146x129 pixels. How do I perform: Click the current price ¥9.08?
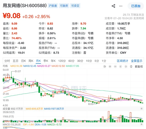pyautogui.click(x=12, y=16)
